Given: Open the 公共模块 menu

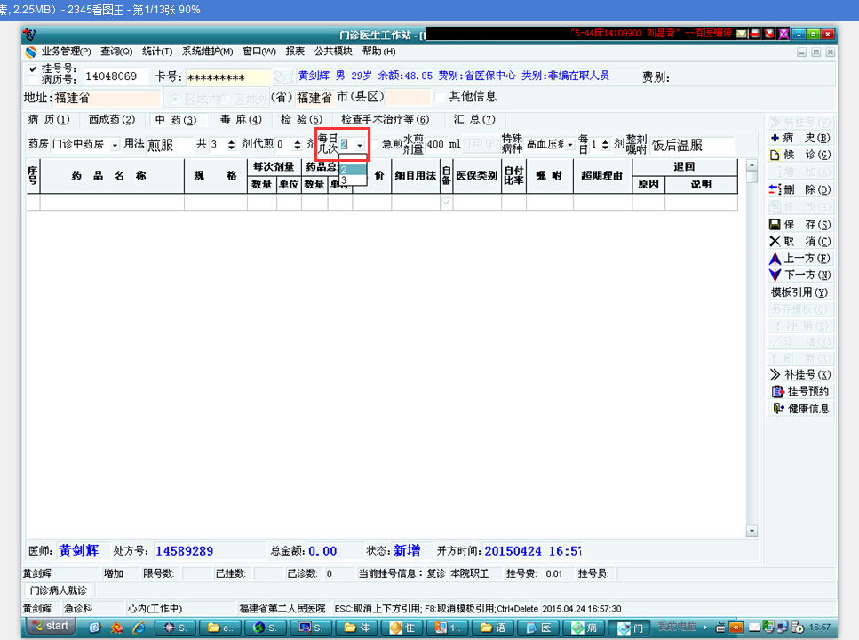Looking at the screenshot, I should coord(333,52).
